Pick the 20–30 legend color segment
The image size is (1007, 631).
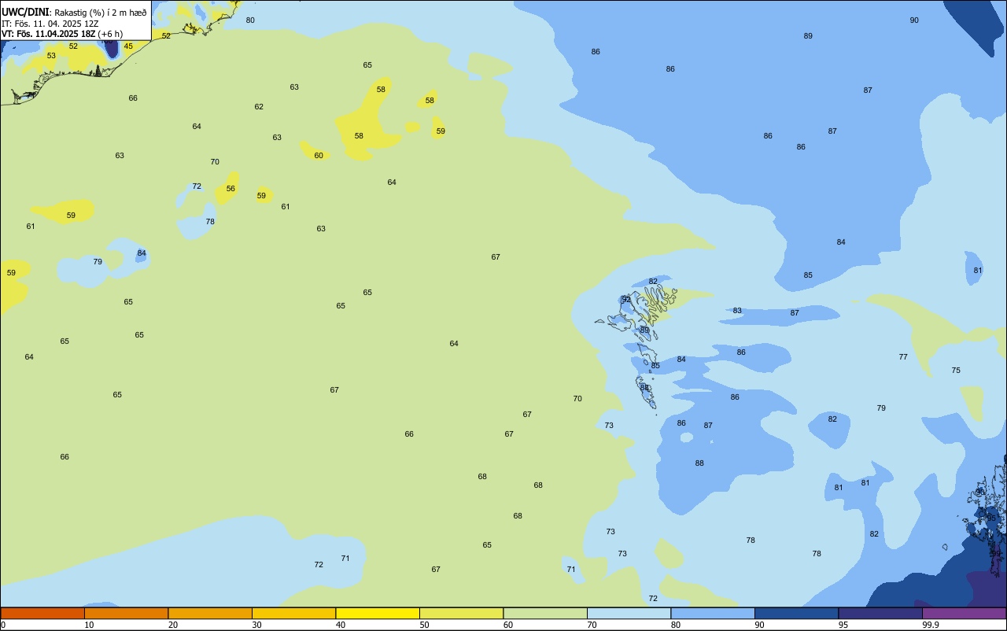point(210,613)
